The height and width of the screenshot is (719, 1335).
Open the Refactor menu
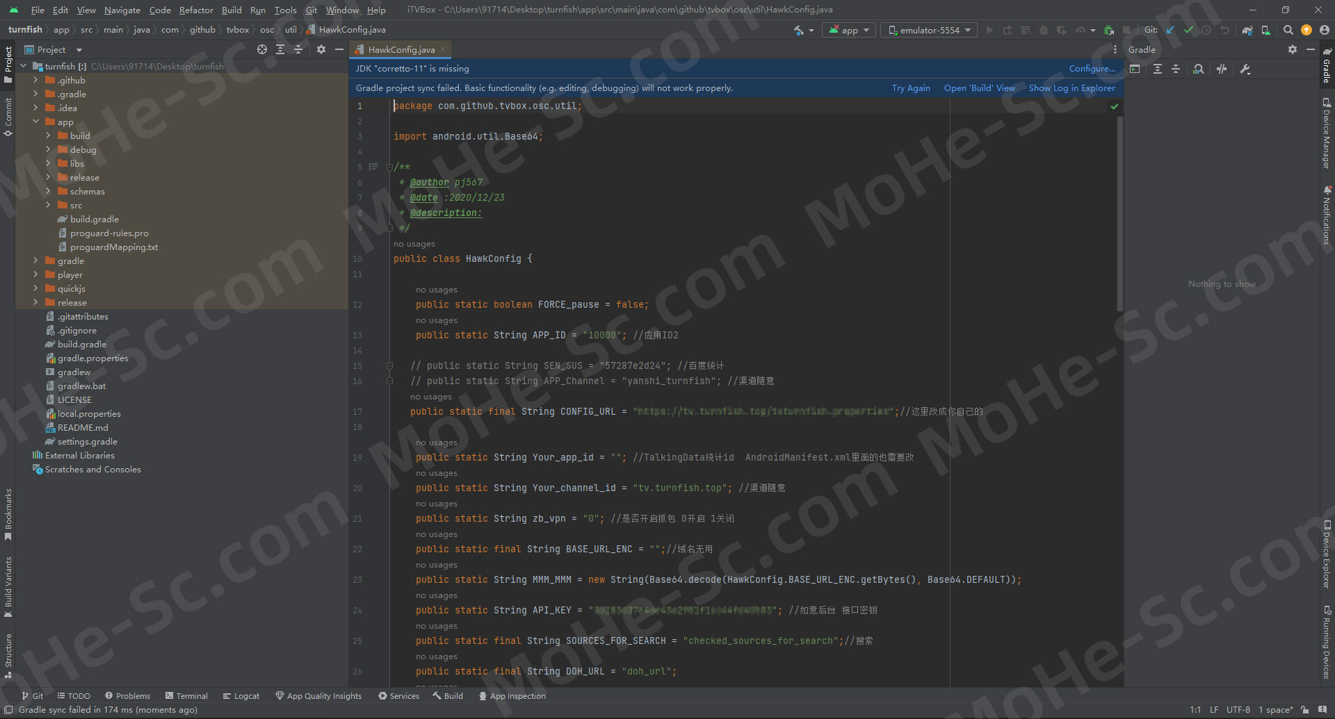click(196, 10)
